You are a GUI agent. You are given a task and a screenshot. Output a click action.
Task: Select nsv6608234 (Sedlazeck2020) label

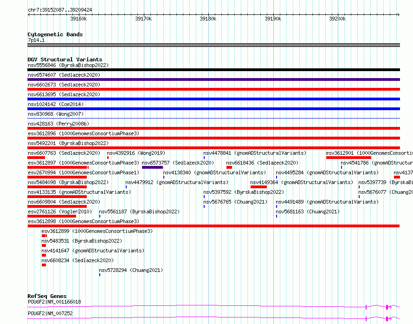click(77, 260)
